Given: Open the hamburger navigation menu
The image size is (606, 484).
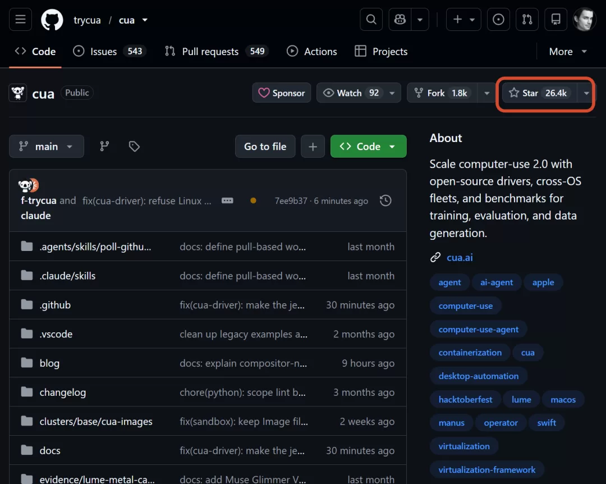Looking at the screenshot, I should click(x=21, y=19).
